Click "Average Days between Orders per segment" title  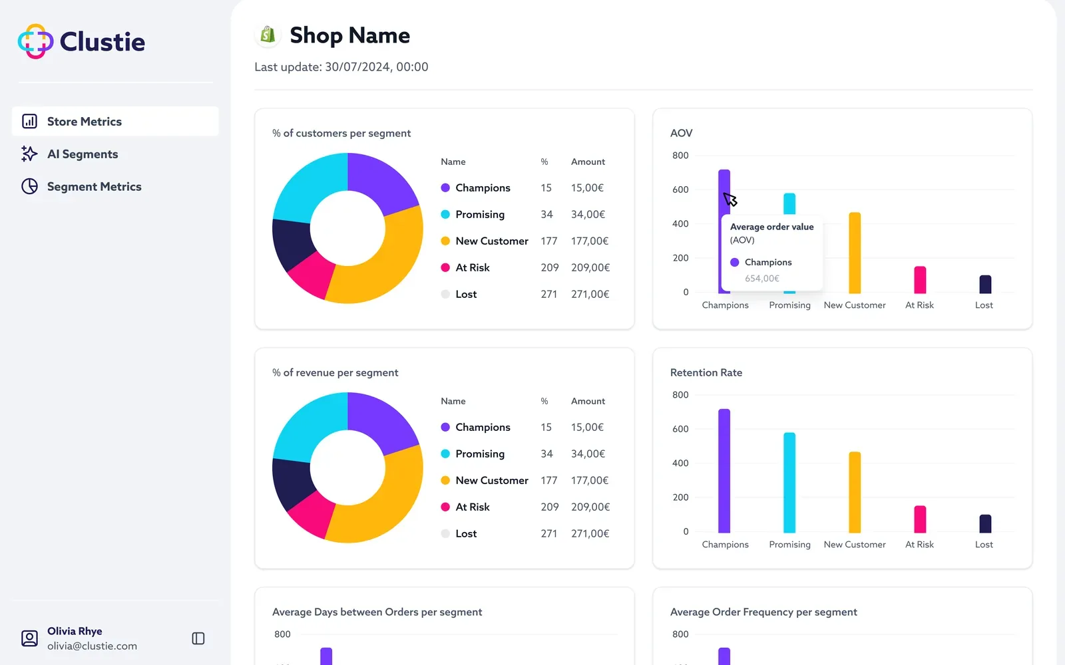(377, 612)
